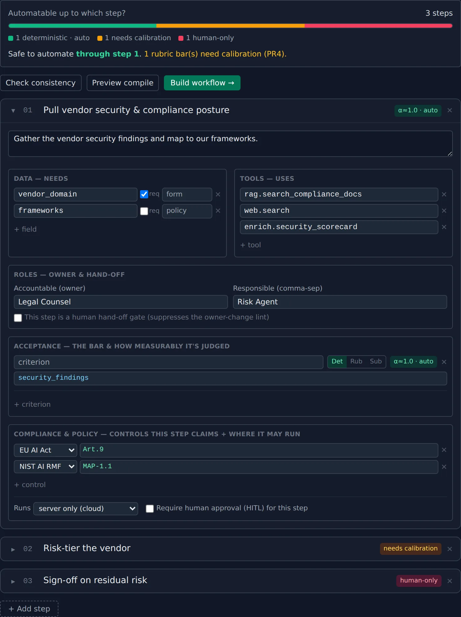Select Sub judgement mode
The width and height of the screenshot is (461, 617).
[x=376, y=362]
